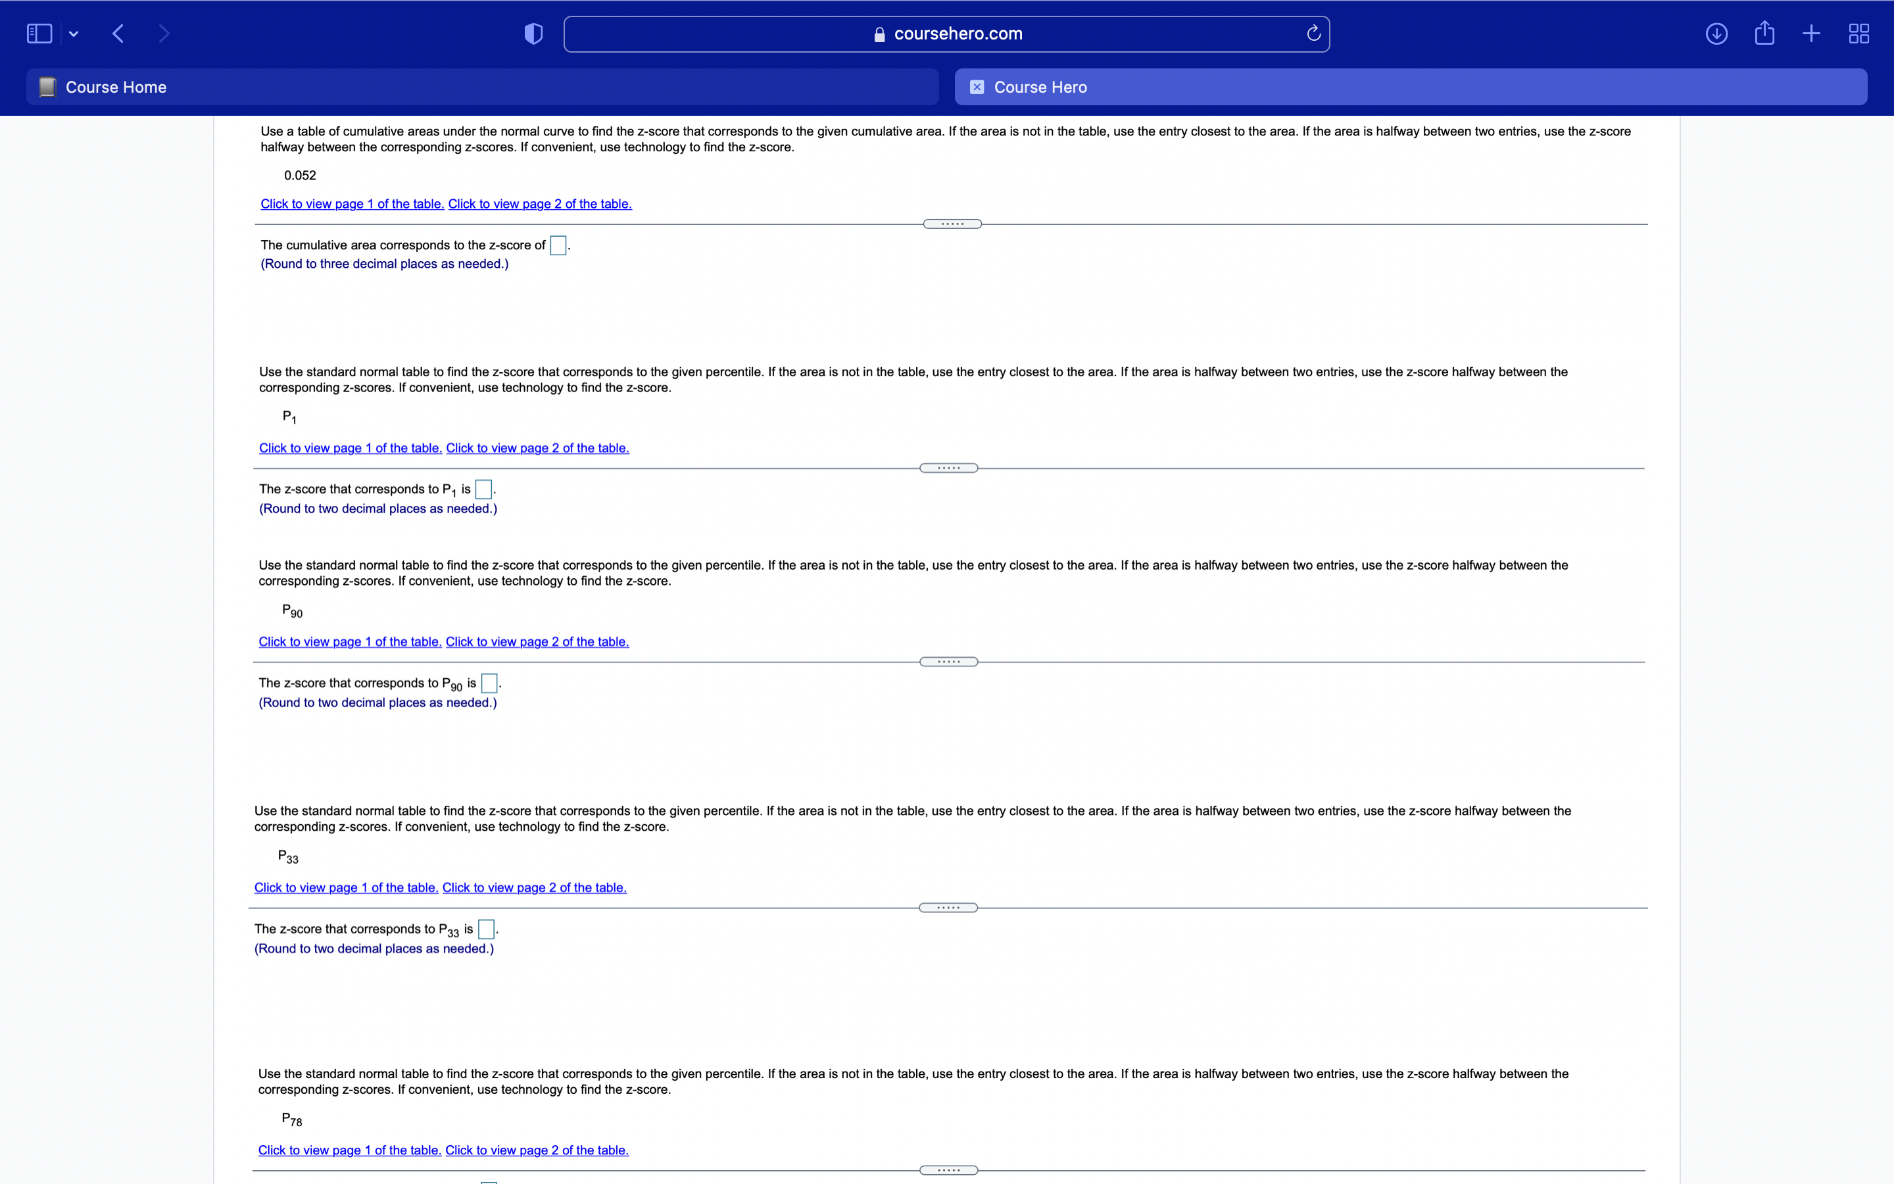Open page 1 table link under 0.052

tap(352, 204)
